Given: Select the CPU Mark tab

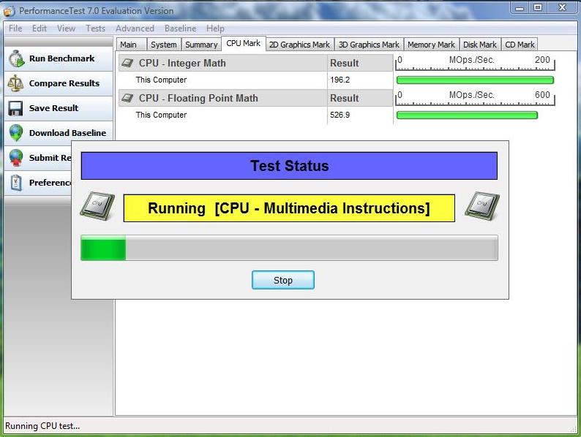Looking at the screenshot, I should pyautogui.click(x=244, y=43).
